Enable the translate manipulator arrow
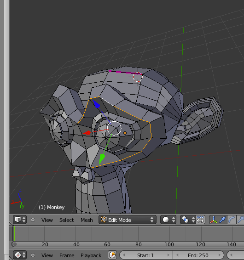 pyautogui.click(x=222, y=220)
